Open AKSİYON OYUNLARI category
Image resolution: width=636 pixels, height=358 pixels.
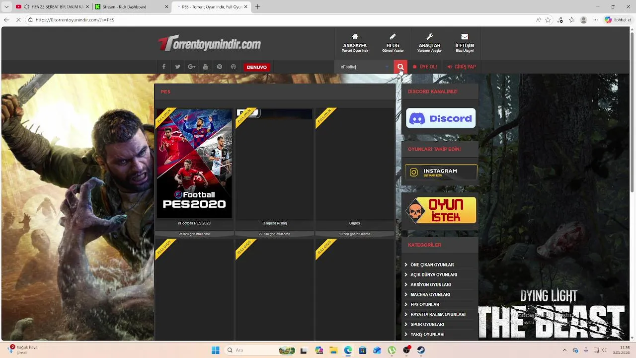430,285
